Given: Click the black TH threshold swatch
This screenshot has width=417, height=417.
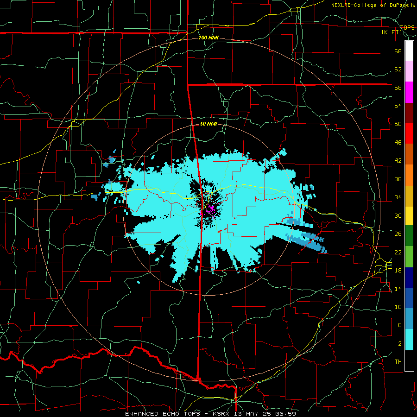Looking at the screenshot, I should [x=409, y=360].
